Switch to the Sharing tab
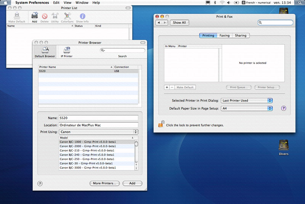The height and width of the screenshot is (204, 305). (241, 36)
